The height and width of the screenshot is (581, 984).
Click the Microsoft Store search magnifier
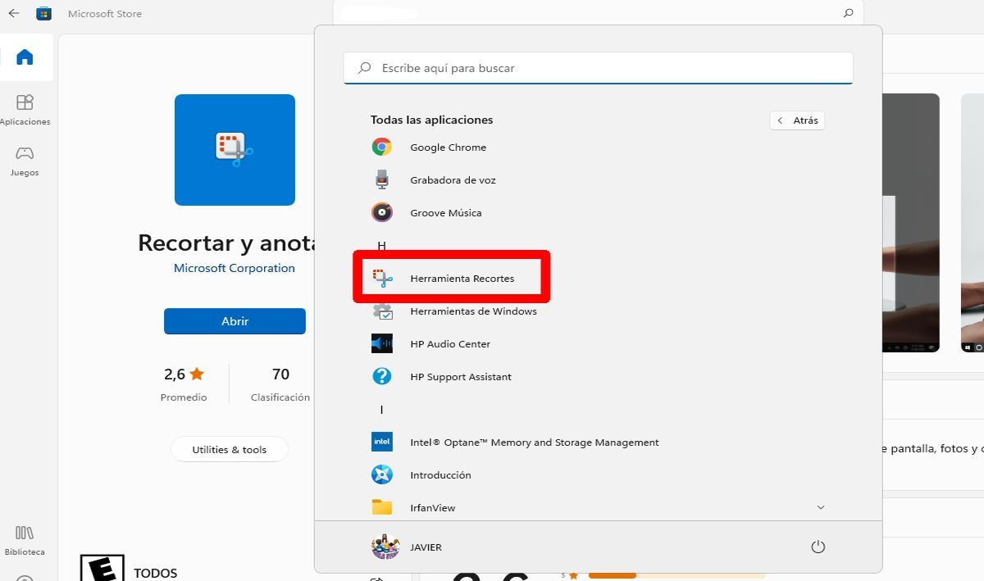(x=848, y=13)
